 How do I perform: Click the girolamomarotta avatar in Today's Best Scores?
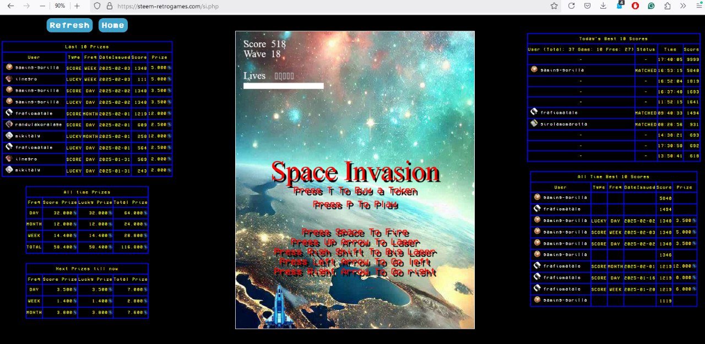534,124
